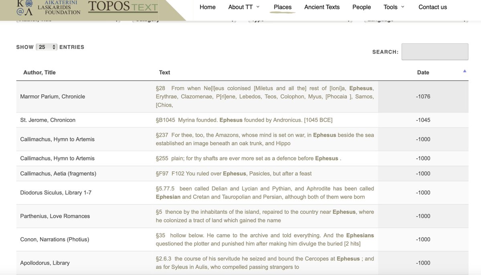The height and width of the screenshot is (275, 481).
Task: Open passage §237 For thee, too, the Amazons
Action: (265, 139)
